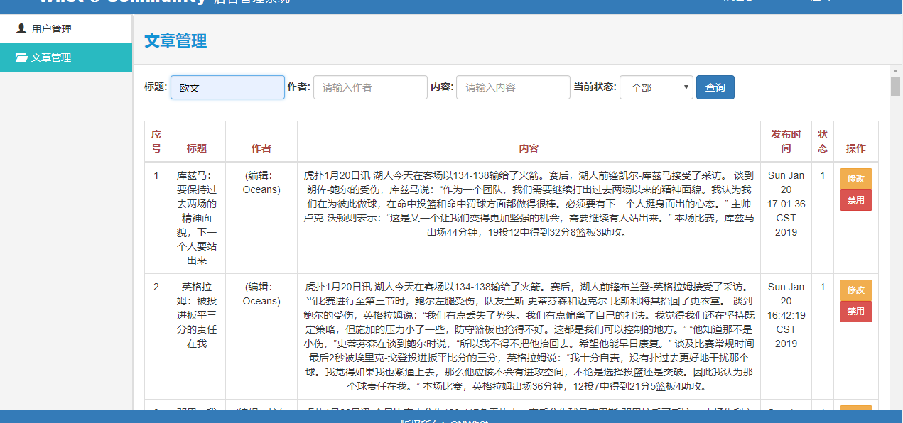Image resolution: width=903 pixels, height=423 pixels.
Task: Click the 请输入作者 author field
Action: tap(370, 87)
